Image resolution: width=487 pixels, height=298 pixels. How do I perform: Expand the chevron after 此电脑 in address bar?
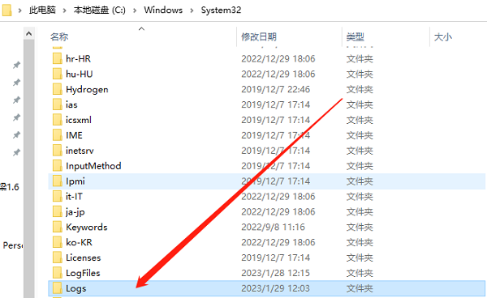65,11
